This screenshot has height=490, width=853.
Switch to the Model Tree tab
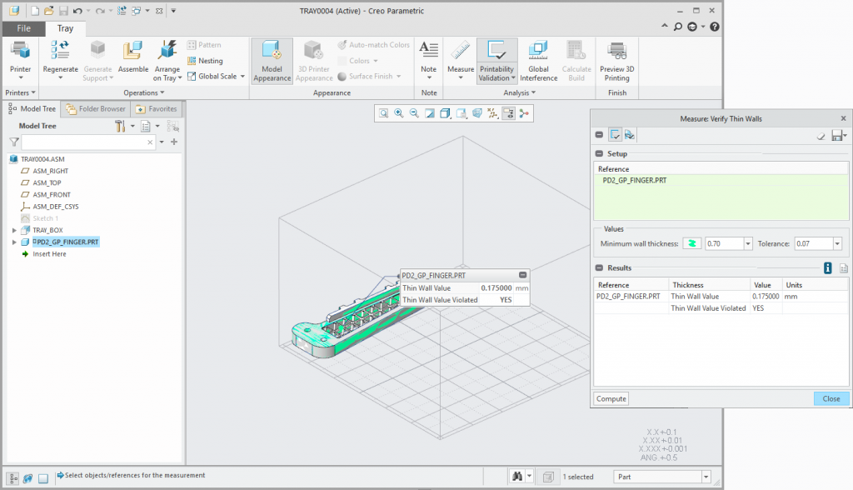(32, 109)
